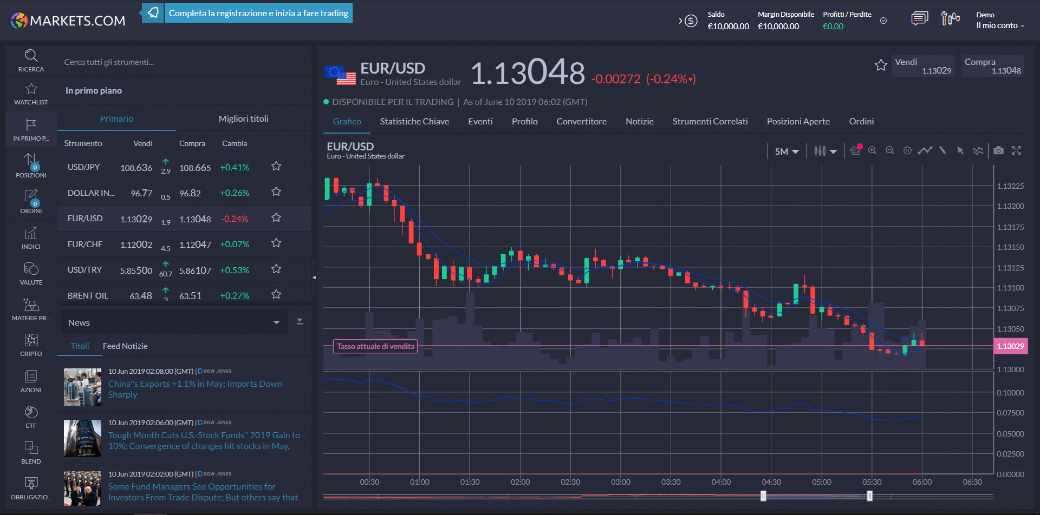
Task: Click the Vendi 1.13029 sell button
Action: tap(923, 66)
